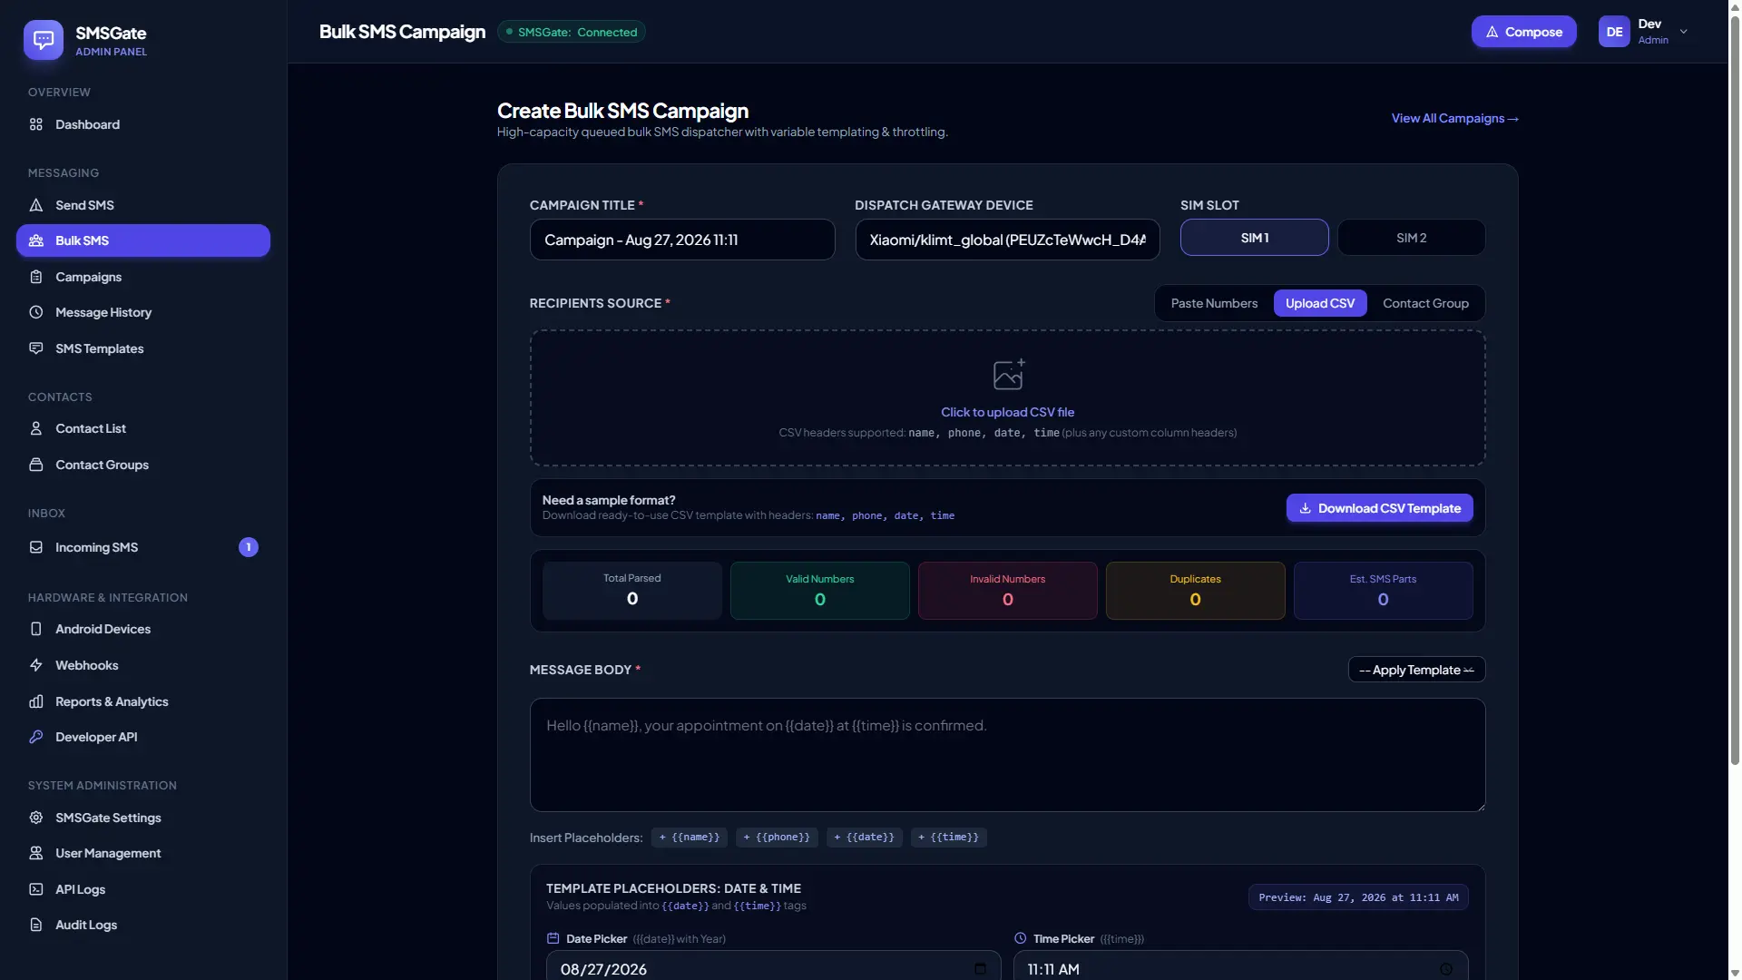Image resolution: width=1742 pixels, height=980 pixels.
Task: Click the Developer API key icon
Action: pos(36,737)
